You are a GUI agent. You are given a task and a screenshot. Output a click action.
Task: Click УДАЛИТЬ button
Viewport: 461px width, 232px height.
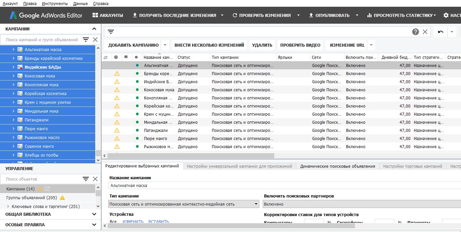[x=262, y=45]
